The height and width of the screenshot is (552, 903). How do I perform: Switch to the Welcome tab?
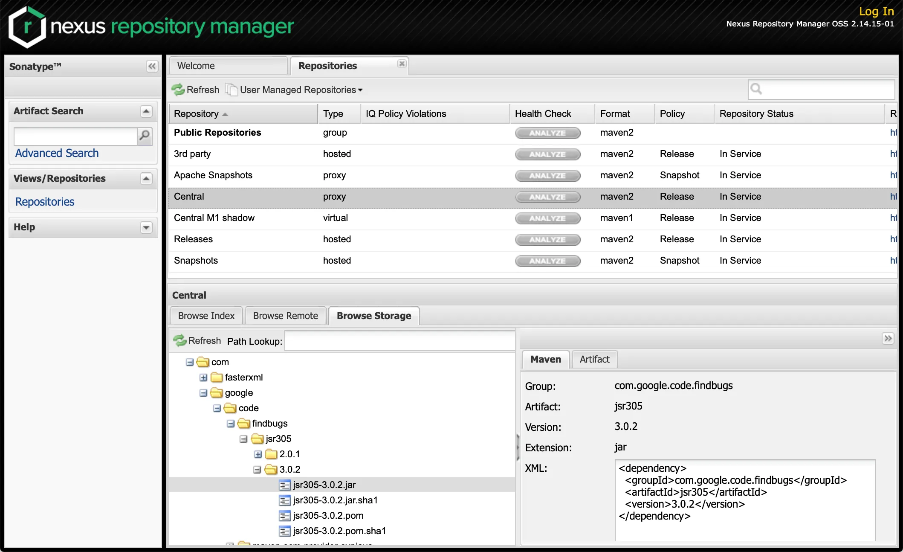[x=228, y=66]
